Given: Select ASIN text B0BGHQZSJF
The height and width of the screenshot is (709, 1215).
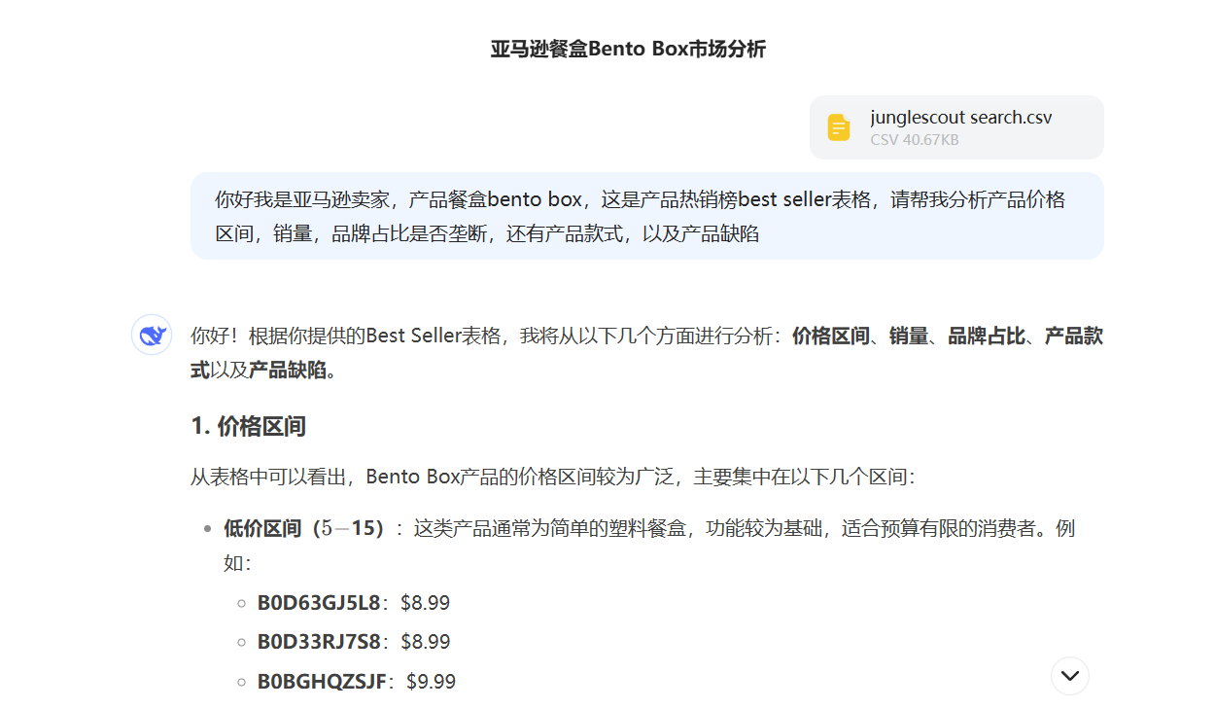Looking at the screenshot, I should click(322, 682).
